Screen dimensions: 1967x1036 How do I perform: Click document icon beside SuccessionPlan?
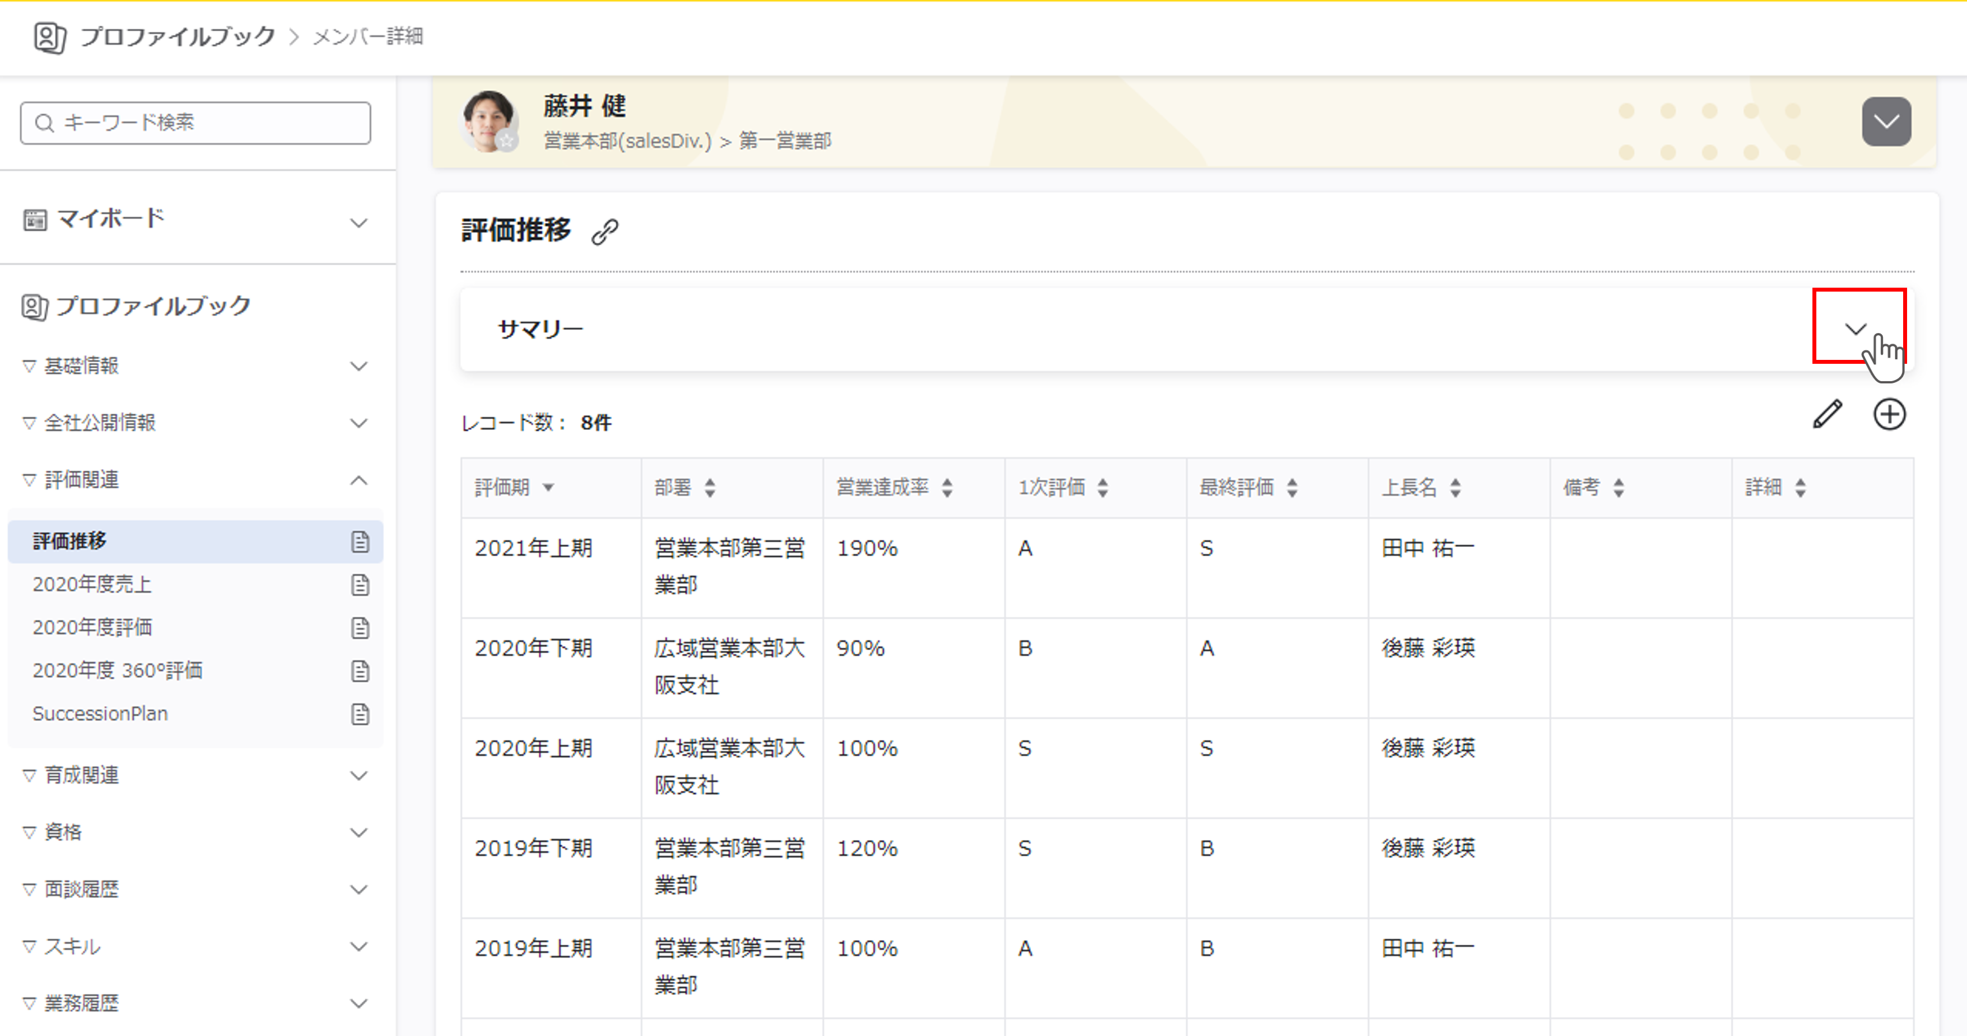pyautogui.click(x=360, y=714)
